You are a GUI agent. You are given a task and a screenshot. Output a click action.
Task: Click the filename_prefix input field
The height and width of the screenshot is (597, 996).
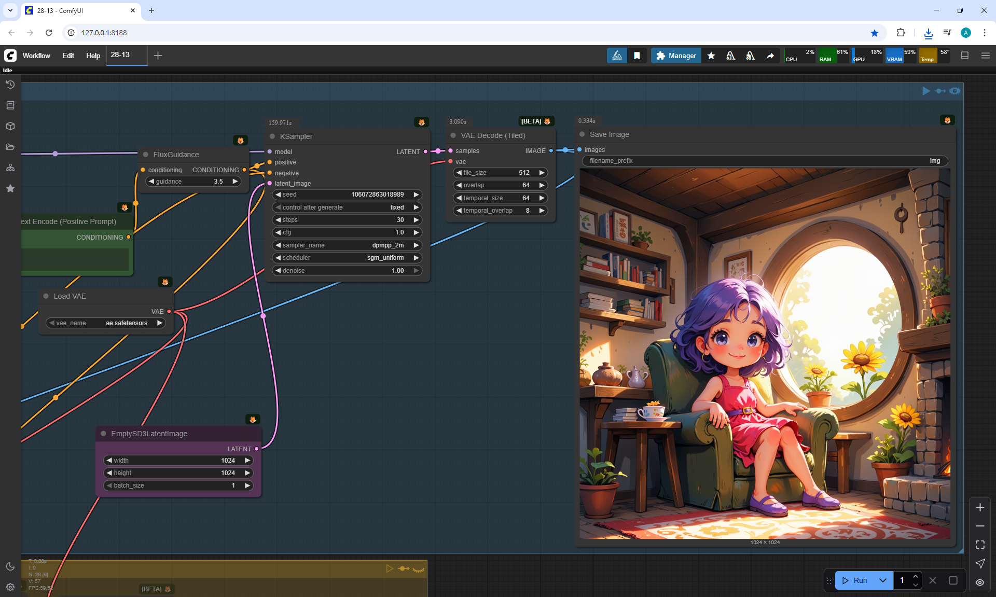(765, 161)
